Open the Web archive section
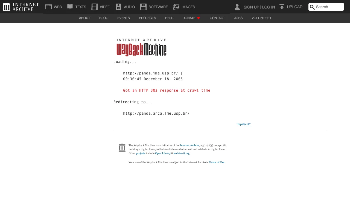The width and height of the screenshot is (350, 219). point(48,7)
